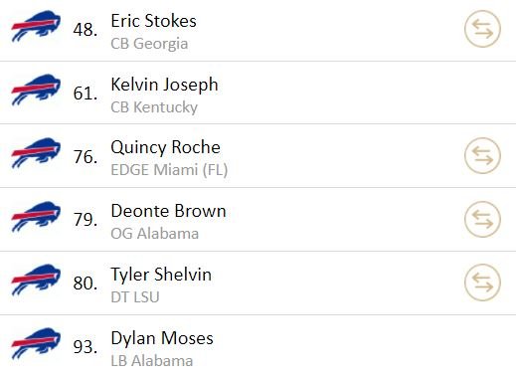Screen dimensions: 516x378
Task: Click trade swap icon for Eric Stokes
Action: coord(482,29)
